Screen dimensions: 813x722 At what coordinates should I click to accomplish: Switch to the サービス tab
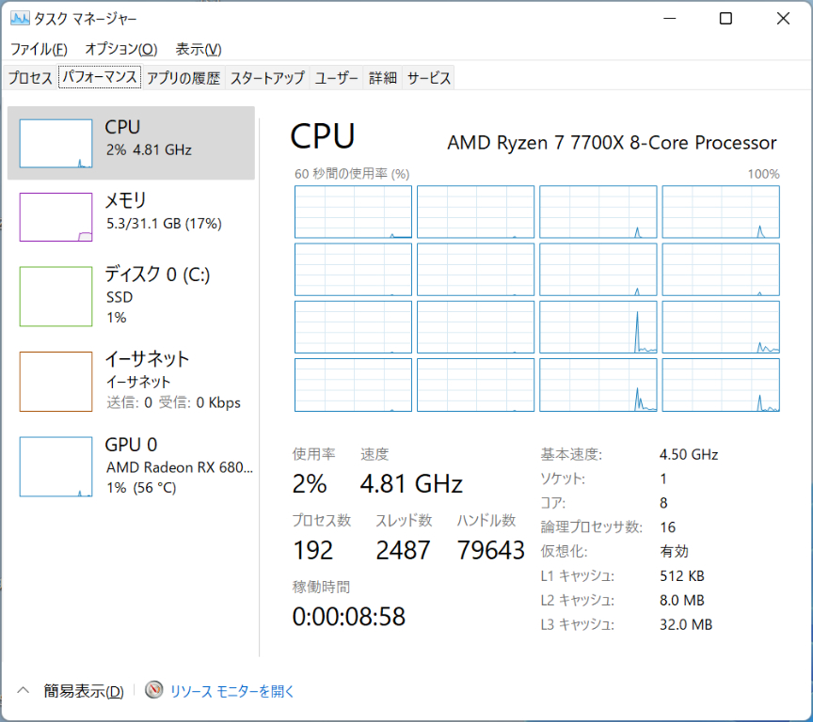428,78
